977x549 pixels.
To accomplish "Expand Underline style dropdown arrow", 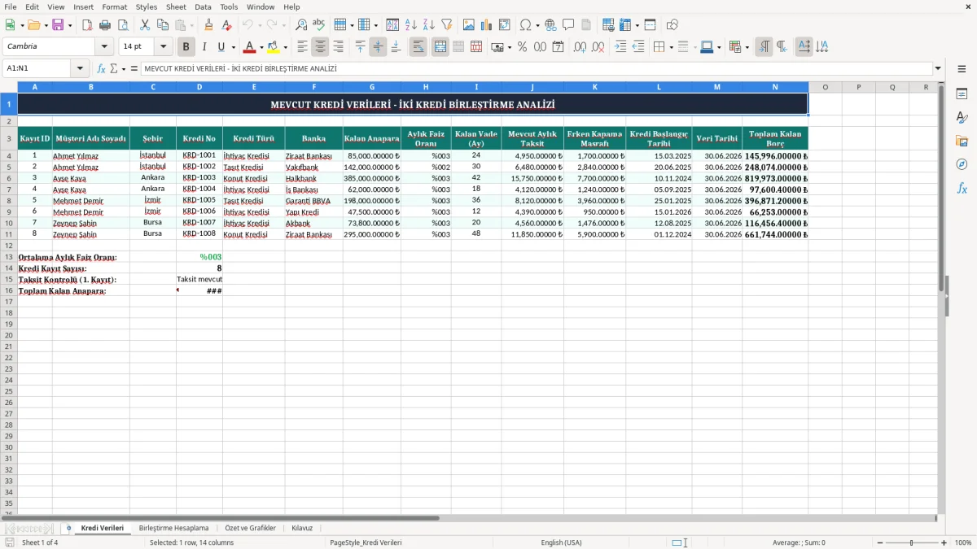I will coord(233,48).
